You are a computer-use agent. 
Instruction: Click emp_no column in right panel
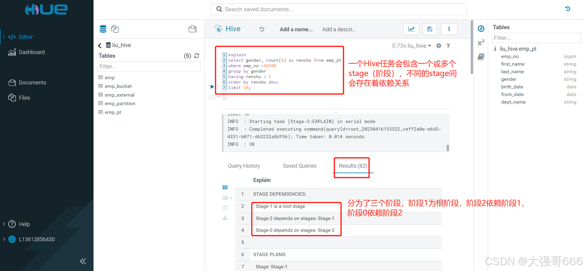510,57
